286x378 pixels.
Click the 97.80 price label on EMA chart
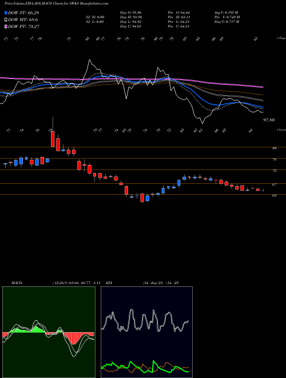(269, 120)
